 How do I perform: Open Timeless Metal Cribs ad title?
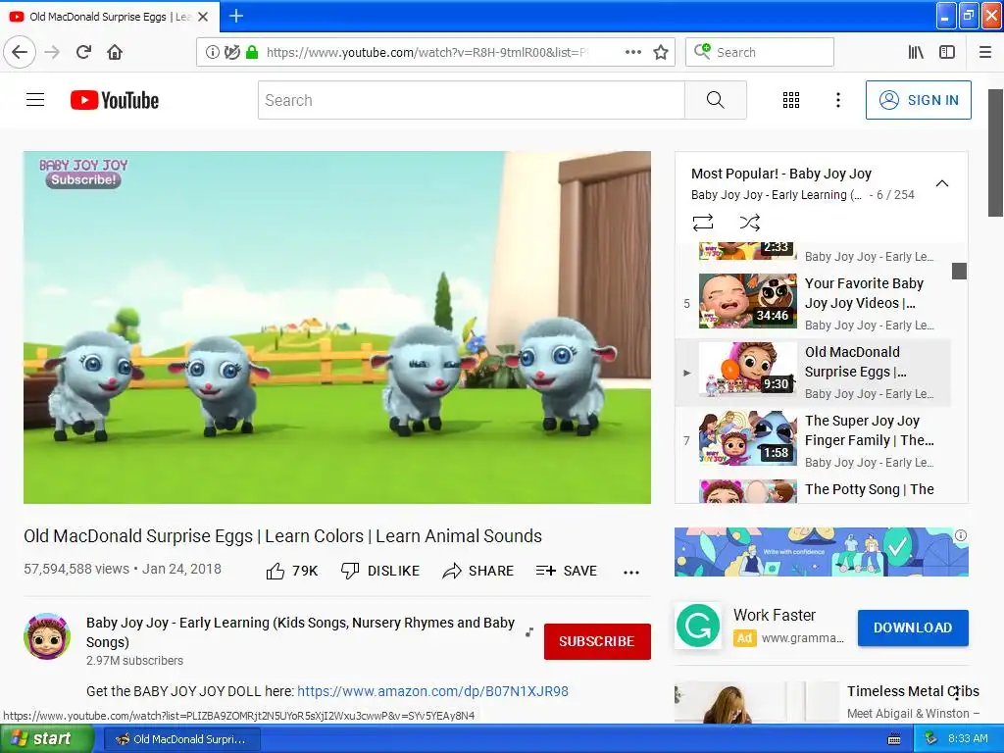click(913, 691)
